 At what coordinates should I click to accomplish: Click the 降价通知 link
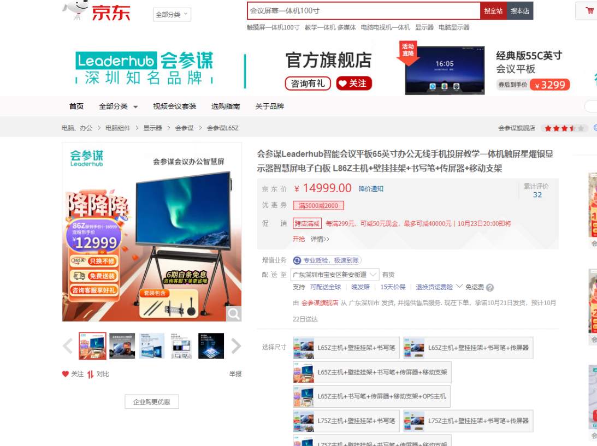[370, 189]
